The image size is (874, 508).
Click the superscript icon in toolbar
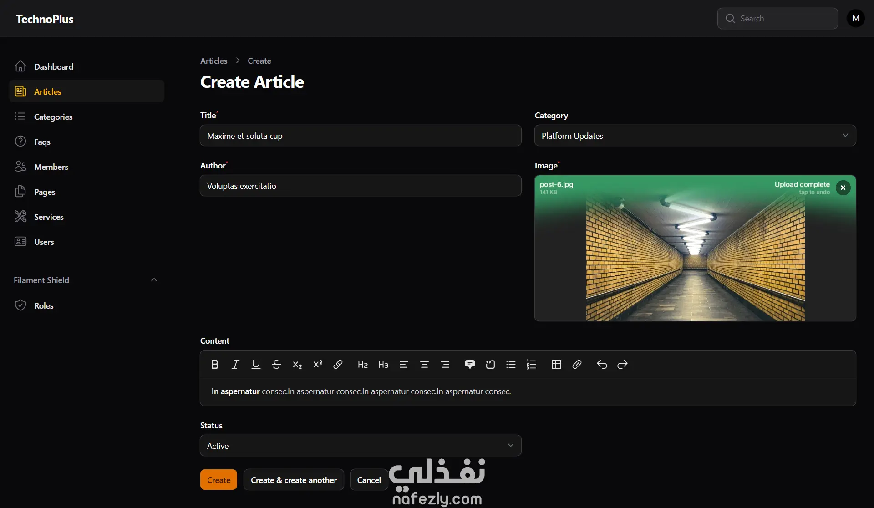point(318,365)
